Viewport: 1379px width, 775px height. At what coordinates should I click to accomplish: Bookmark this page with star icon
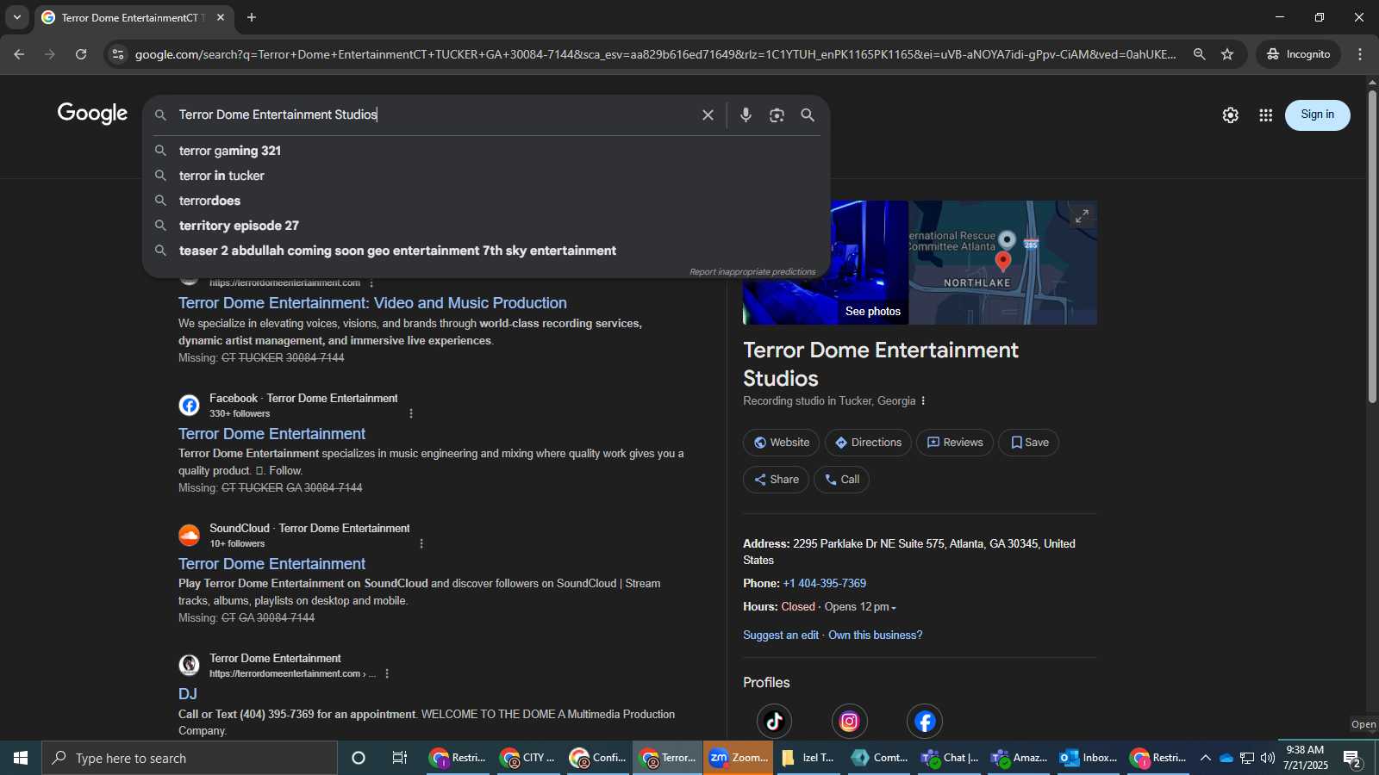pos(1227,54)
